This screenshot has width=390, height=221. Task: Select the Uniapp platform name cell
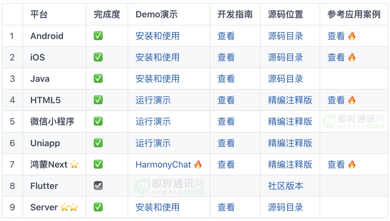[x=45, y=143]
